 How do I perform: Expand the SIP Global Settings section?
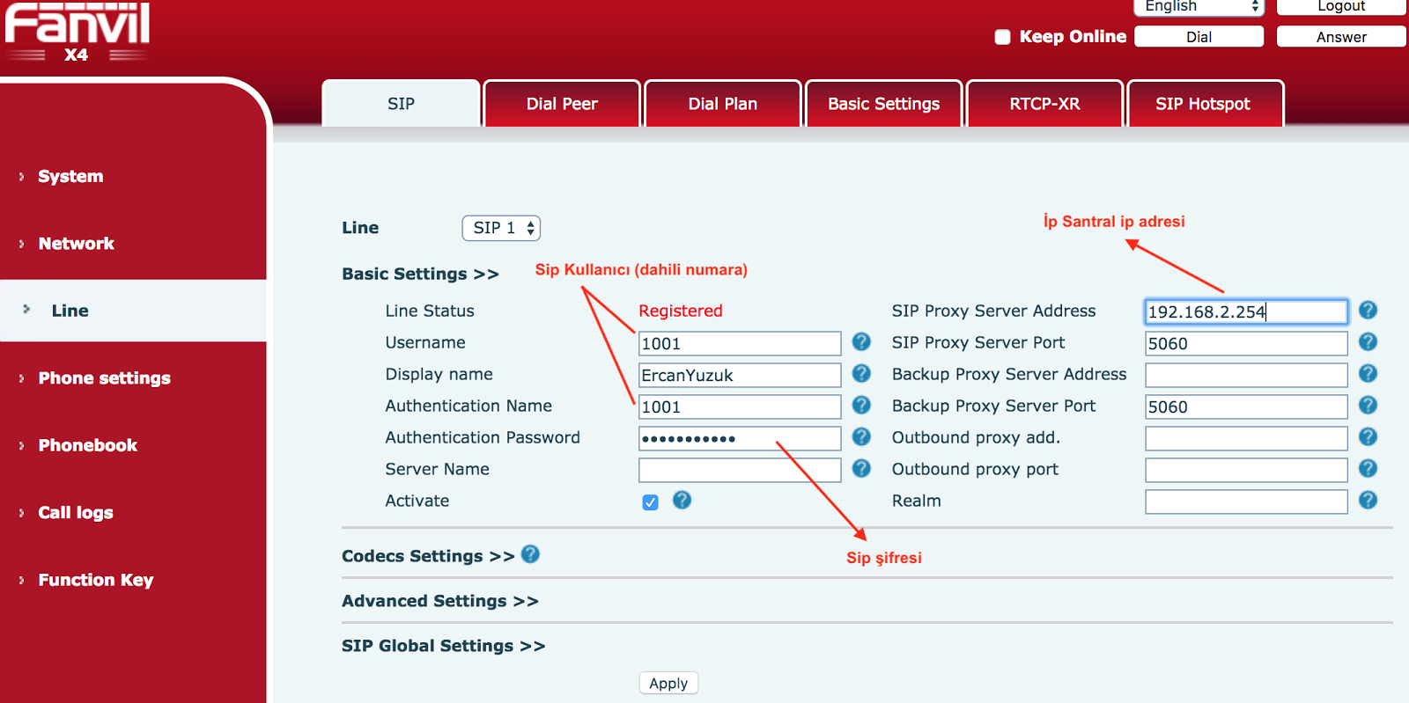(444, 646)
